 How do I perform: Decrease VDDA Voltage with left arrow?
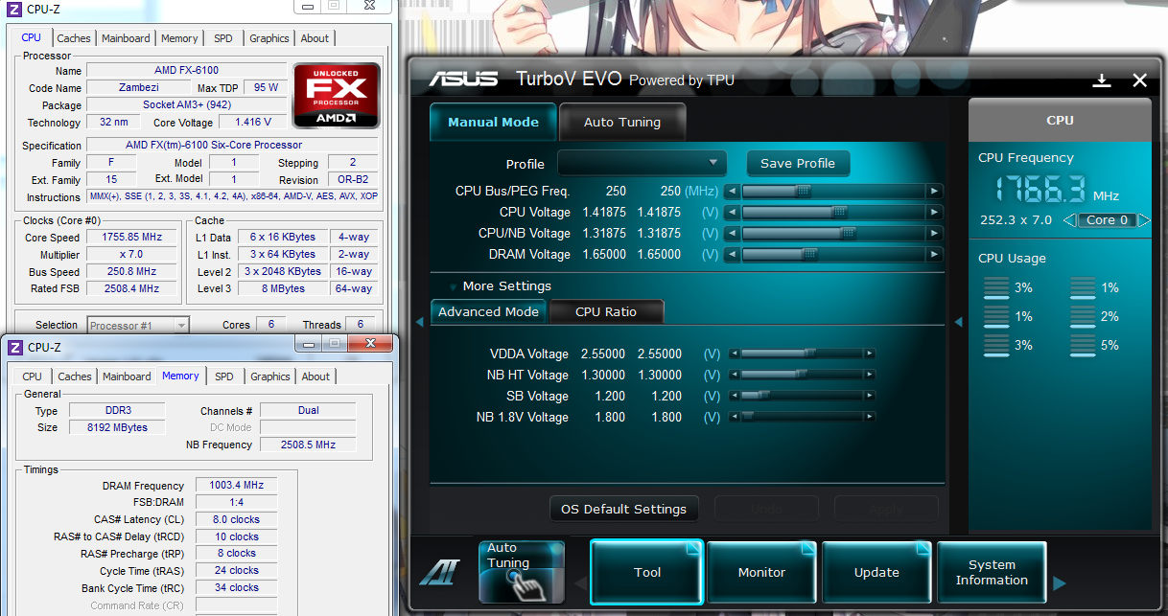click(735, 354)
